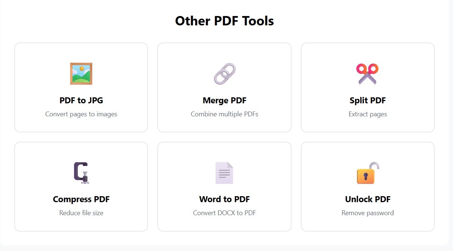
Task: Click the 'Extract pages' description text
Action: (367, 114)
